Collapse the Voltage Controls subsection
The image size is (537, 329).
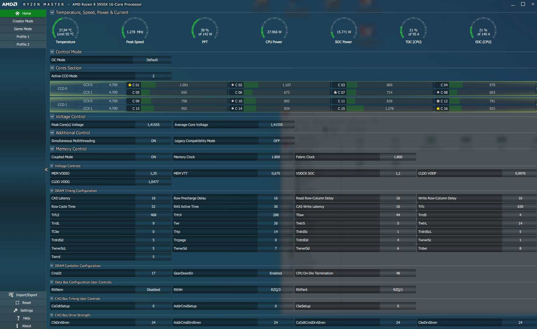(52, 166)
